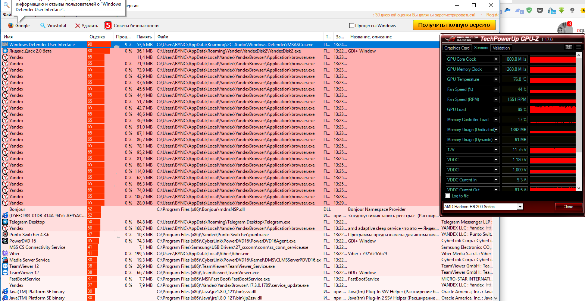The width and height of the screenshot is (585, 301).
Task: Click the GPU-Z camera screenshot icon
Action: [x=569, y=47]
